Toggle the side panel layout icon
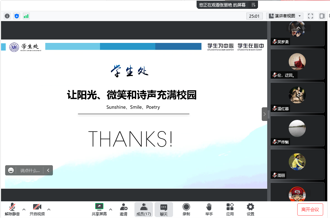Screen dimensions: 330x218 (321, 16)
